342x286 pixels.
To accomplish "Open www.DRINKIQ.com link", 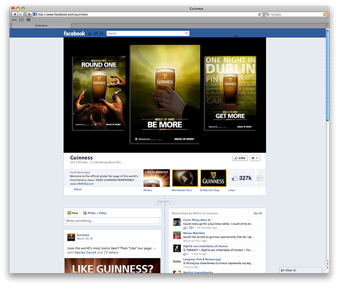I will coord(82,184).
